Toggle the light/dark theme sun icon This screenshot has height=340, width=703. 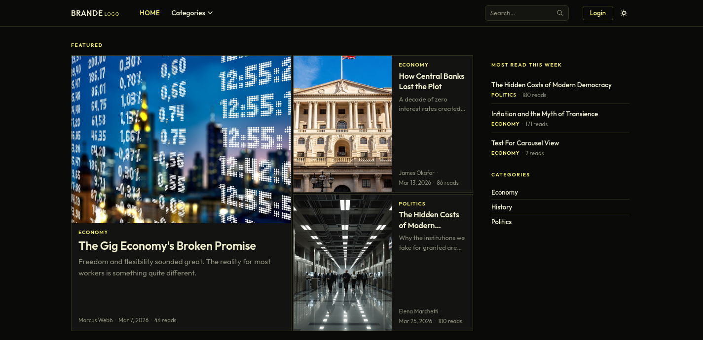[x=624, y=13]
